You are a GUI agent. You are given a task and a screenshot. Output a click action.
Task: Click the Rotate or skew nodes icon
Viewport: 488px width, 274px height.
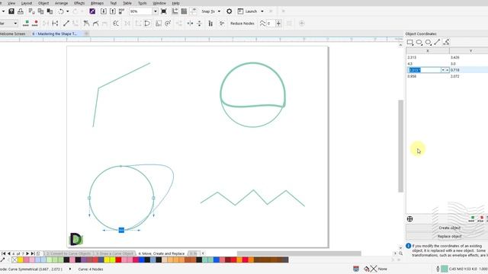[x=168, y=24]
